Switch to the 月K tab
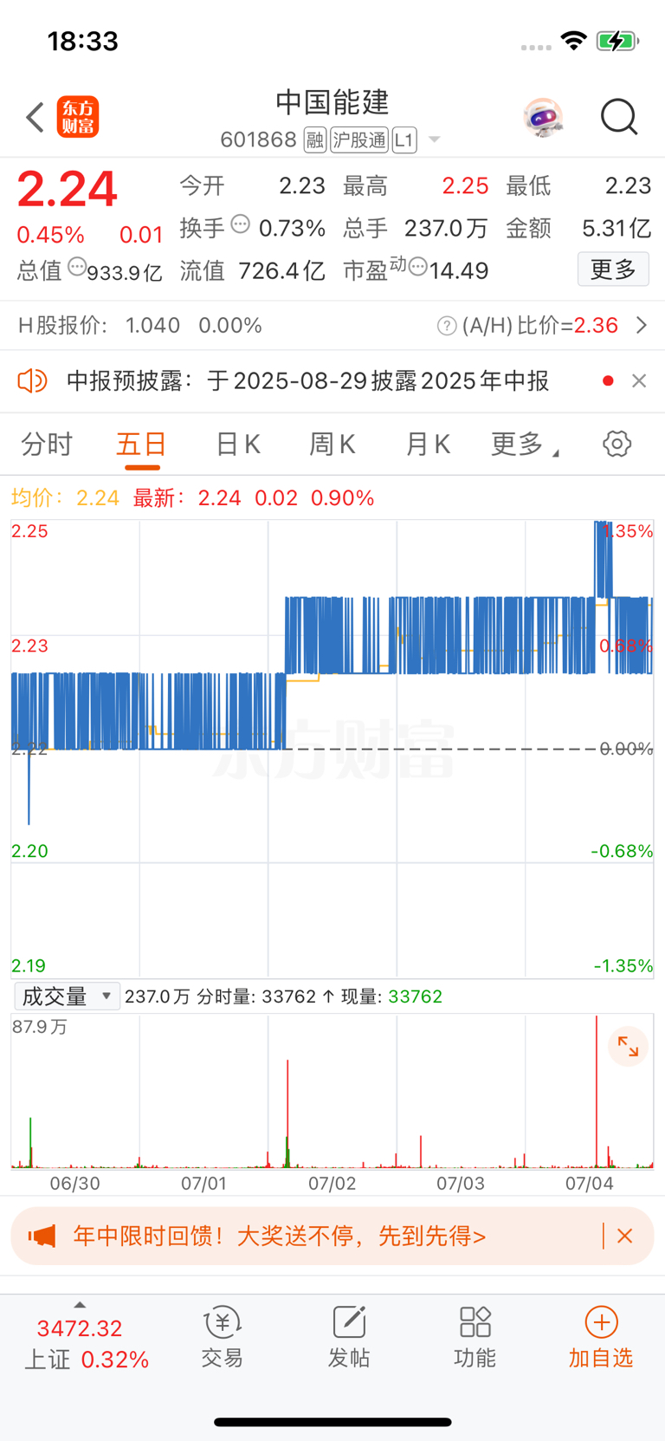Screen dimensions: 665x1441 (428, 445)
